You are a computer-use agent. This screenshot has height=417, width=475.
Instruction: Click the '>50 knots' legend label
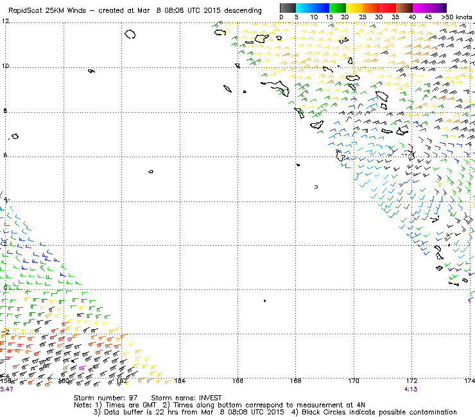pos(456,17)
